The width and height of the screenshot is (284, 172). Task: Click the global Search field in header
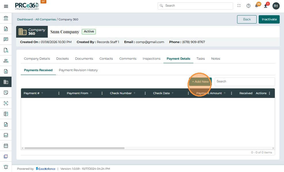195,6
